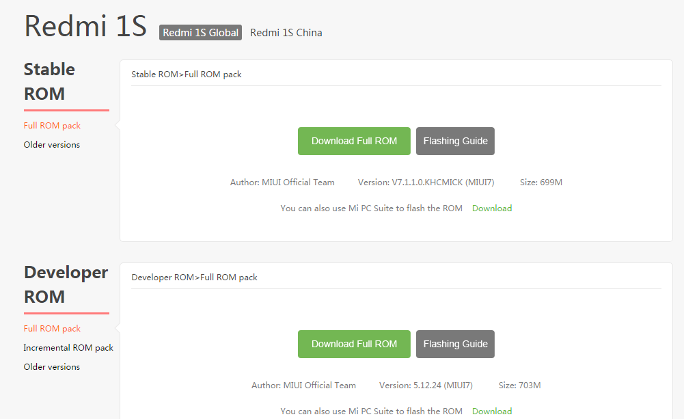684x419 pixels.
Task: Open Full ROM pack under Stable ROM
Action: (52, 126)
